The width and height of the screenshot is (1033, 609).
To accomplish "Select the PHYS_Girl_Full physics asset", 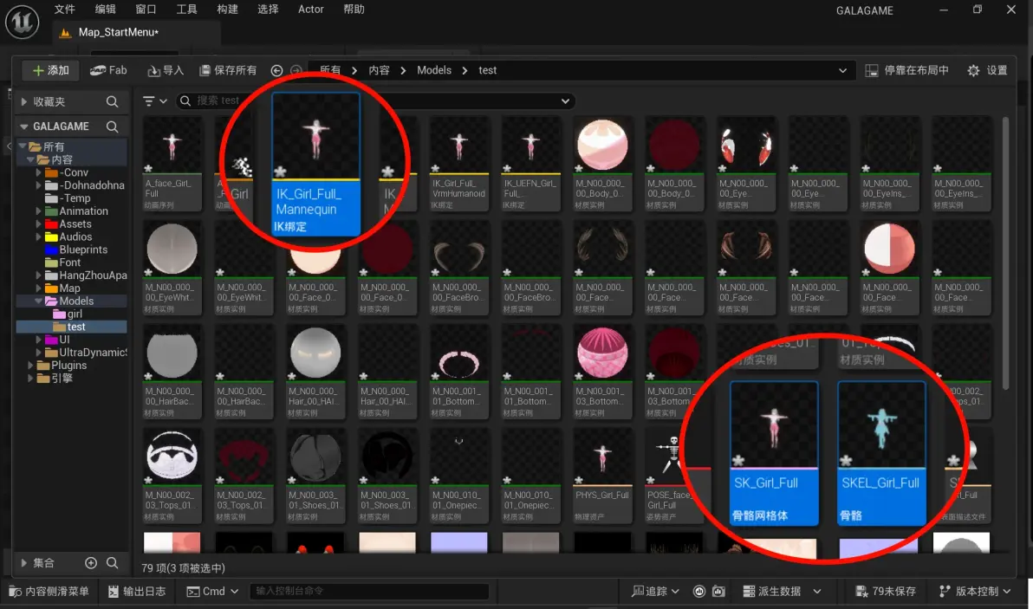I will 602,475.
